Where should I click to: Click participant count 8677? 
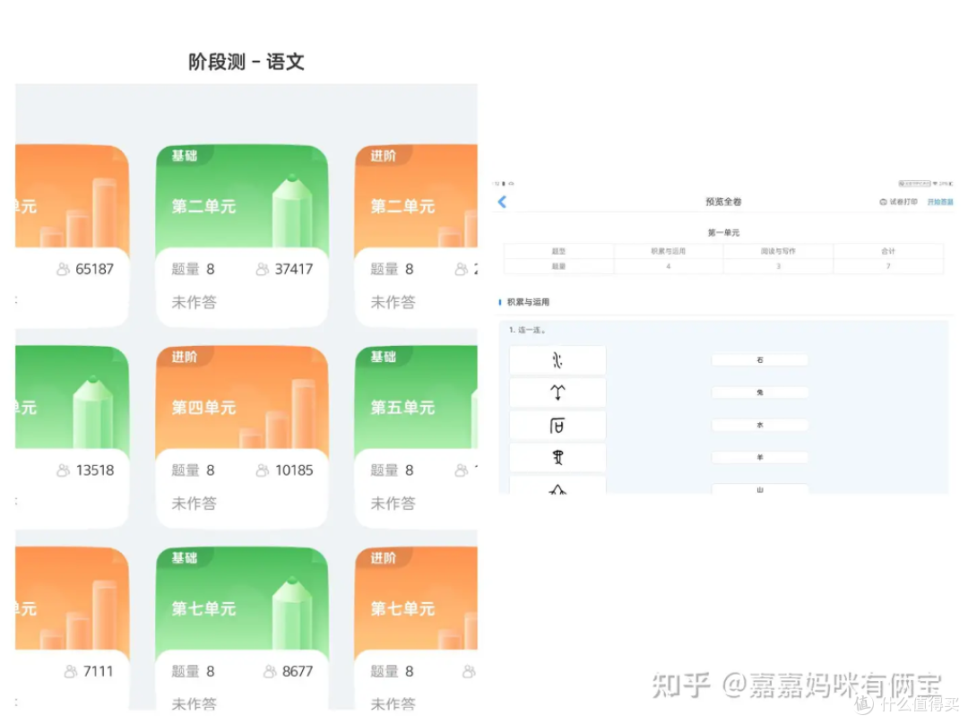coord(298,671)
